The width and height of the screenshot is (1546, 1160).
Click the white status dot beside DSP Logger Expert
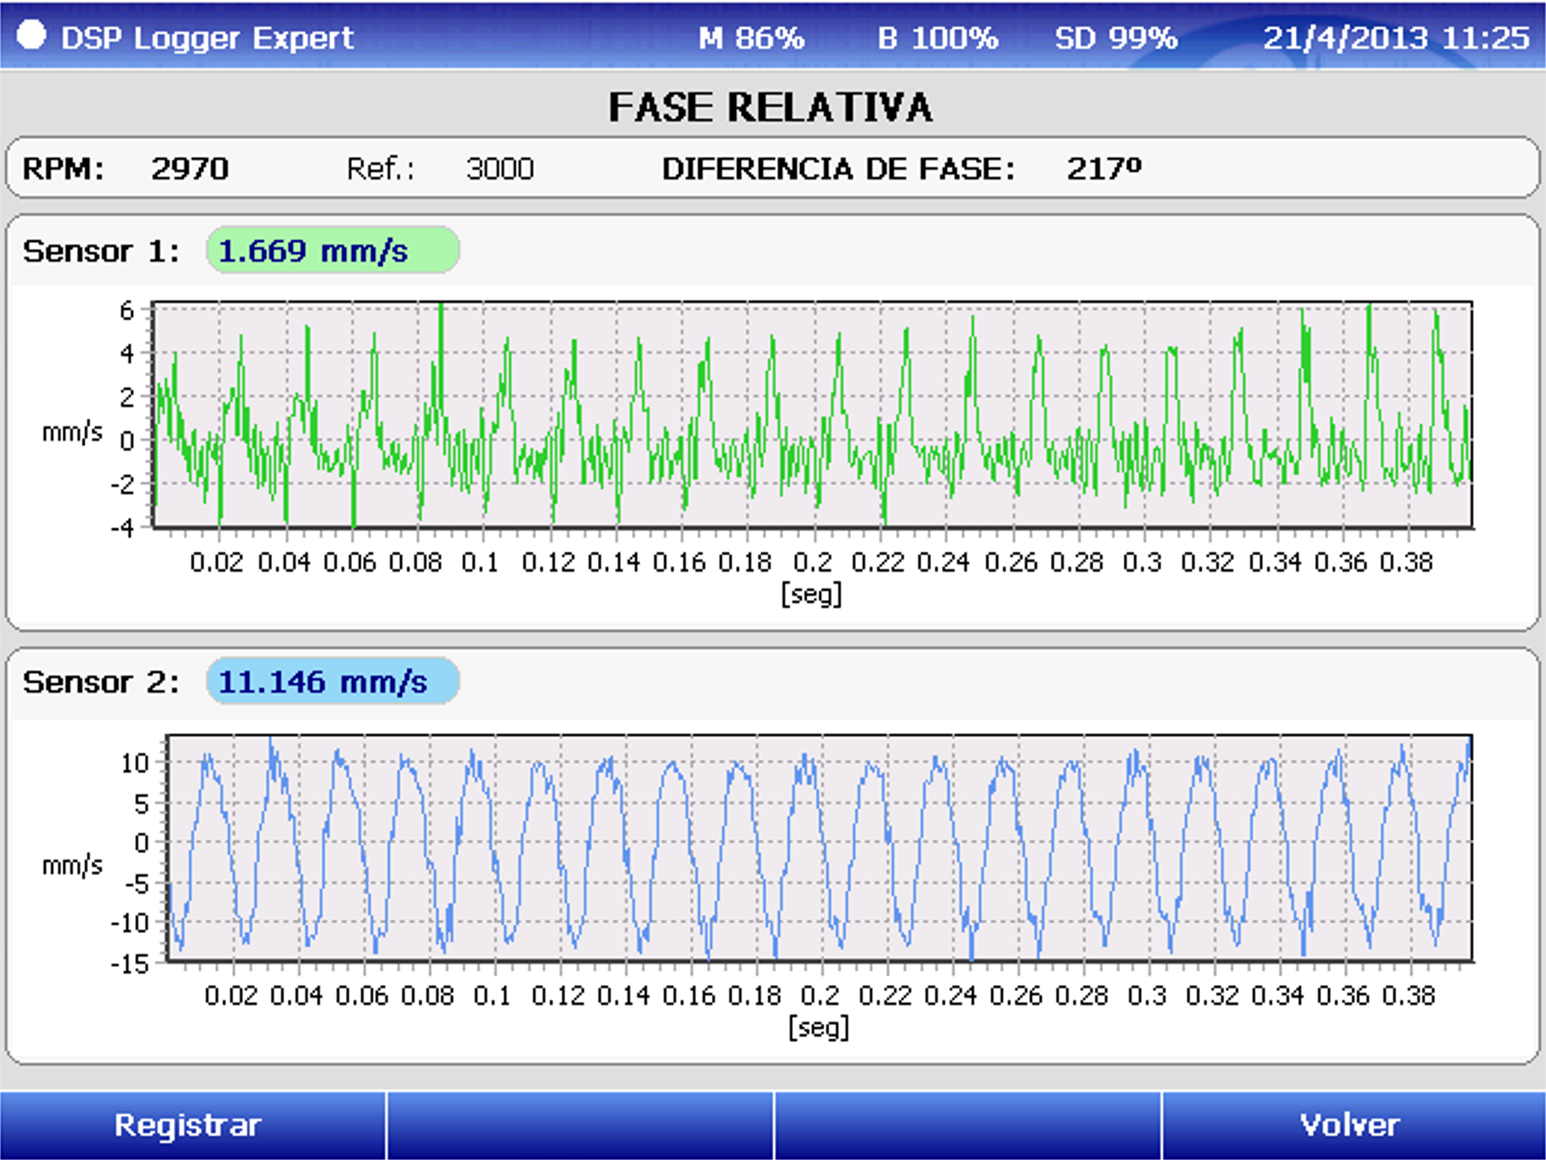click(x=31, y=36)
